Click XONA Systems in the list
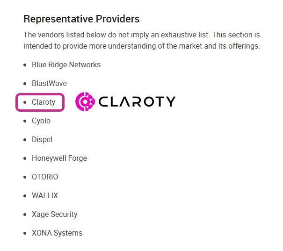Viewport: 283px width, 251px height. [x=57, y=233]
